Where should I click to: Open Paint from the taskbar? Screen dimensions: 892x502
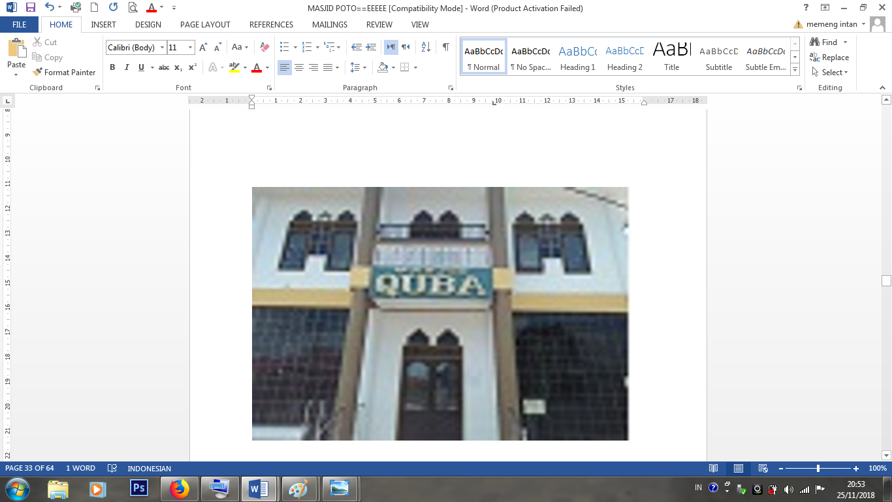pyautogui.click(x=298, y=488)
